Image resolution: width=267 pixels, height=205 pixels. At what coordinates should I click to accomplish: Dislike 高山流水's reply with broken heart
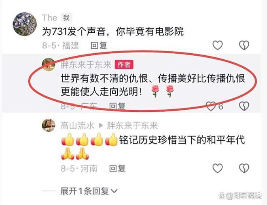point(244,168)
